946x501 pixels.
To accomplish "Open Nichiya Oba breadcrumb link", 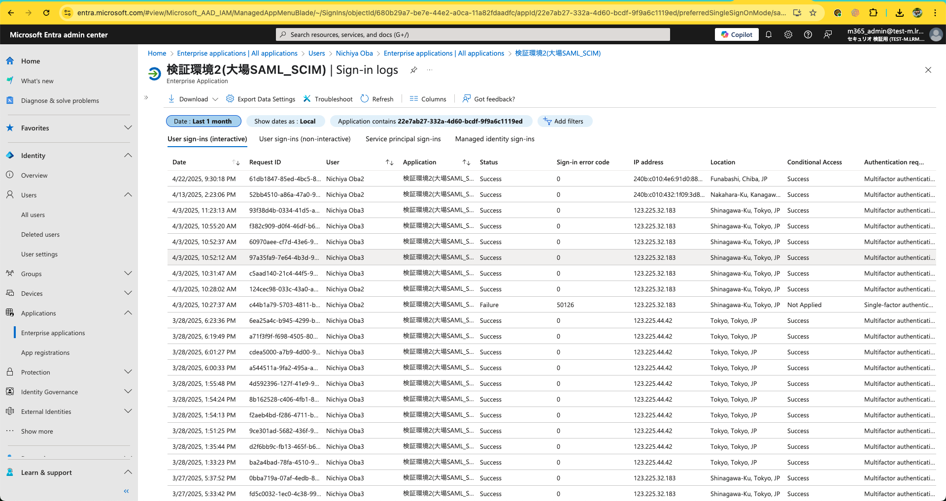I will point(354,53).
